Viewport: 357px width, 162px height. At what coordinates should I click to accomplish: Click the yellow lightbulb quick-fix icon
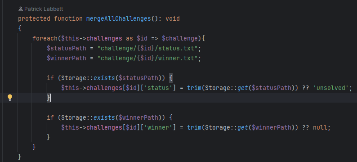9,98
